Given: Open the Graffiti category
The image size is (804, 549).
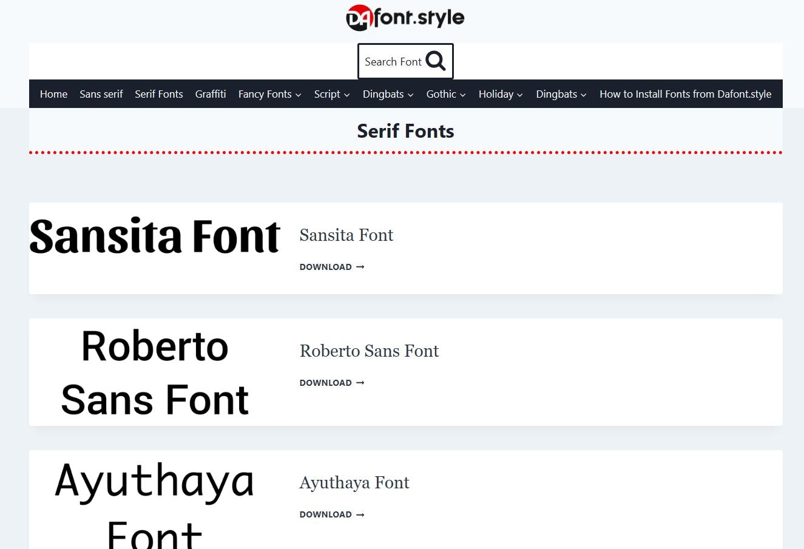Looking at the screenshot, I should tap(211, 94).
